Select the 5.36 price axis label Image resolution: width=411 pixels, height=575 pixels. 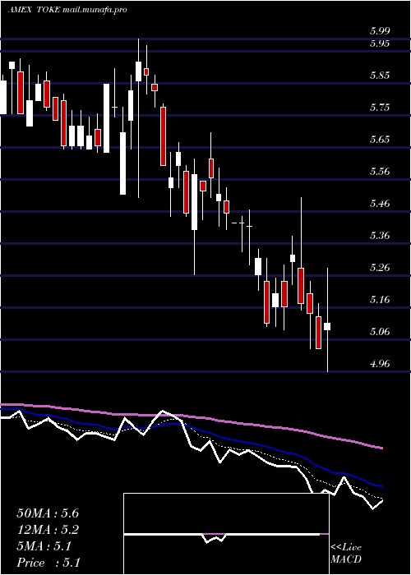coord(380,236)
